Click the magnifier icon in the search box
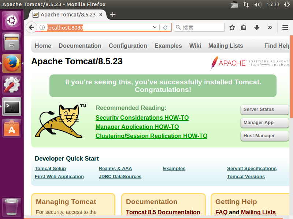Screen dimensions: 293x219 point(178,28)
